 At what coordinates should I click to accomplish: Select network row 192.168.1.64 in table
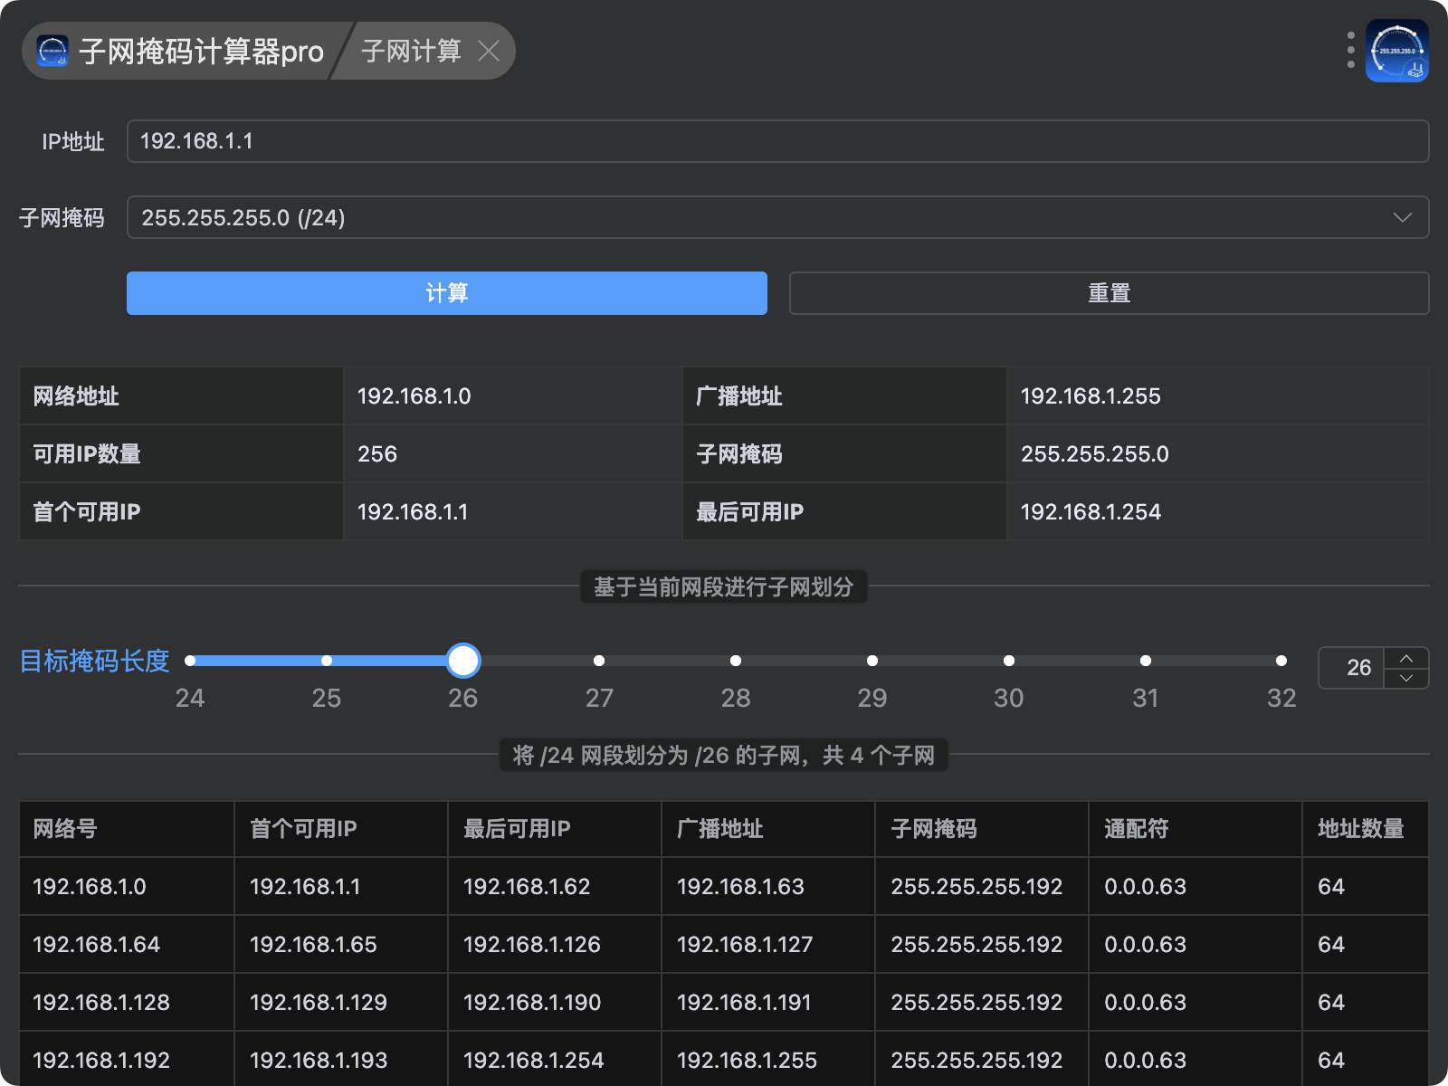[97, 945]
